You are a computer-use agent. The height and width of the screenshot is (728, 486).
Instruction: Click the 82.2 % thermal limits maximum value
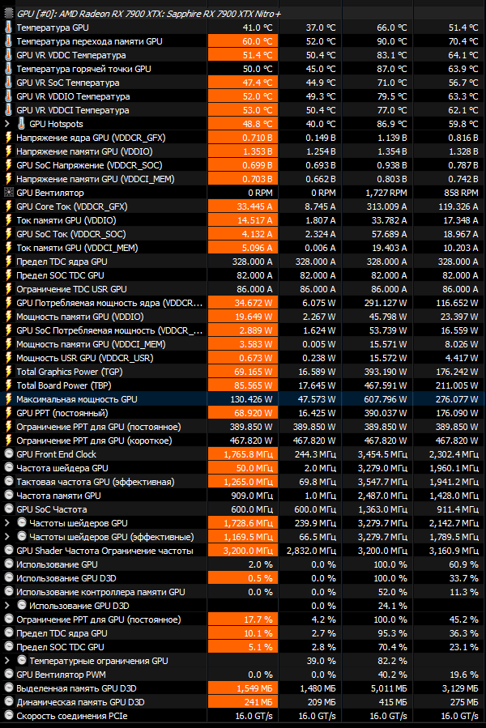393,661
